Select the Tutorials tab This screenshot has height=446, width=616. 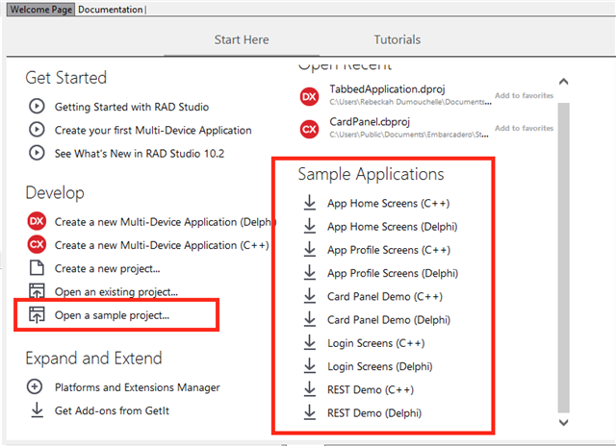[x=398, y=39]
